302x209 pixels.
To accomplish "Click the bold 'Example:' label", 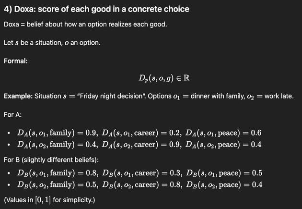I will (x=18, y=96).
